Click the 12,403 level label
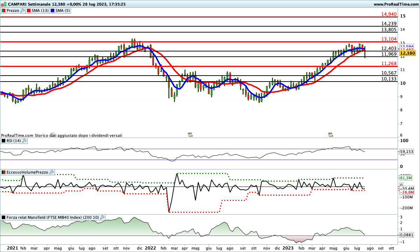420x252 pixels. click(389, 49)
